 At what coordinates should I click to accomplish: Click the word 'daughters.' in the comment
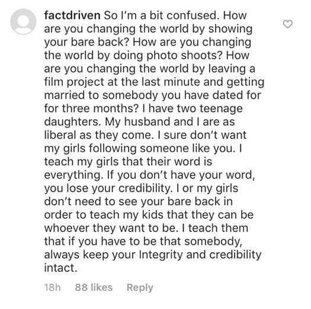click(x=73, y=122)
